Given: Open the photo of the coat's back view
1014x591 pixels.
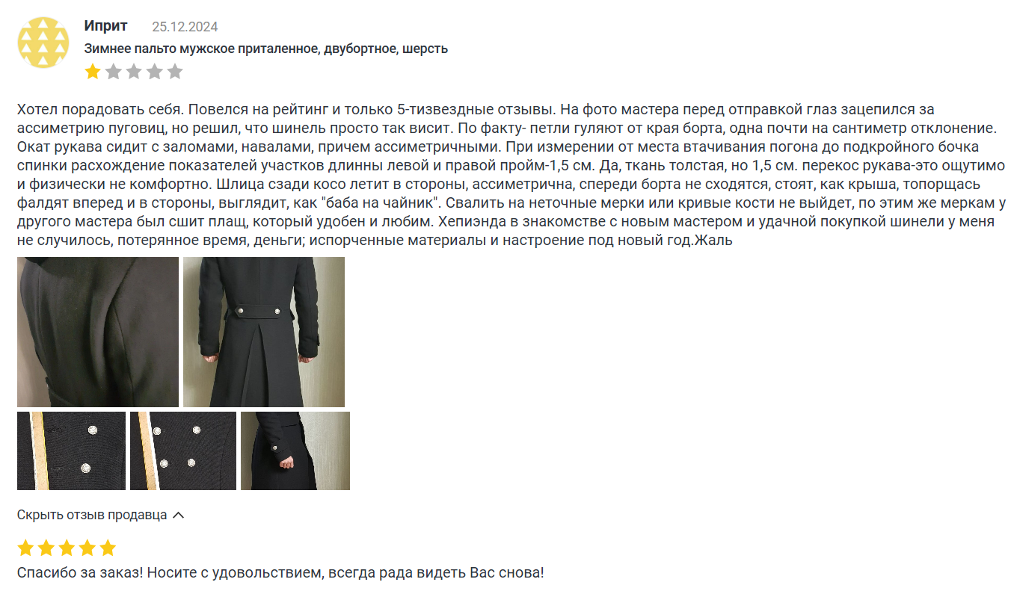Looking at the screenshot, I should [x=264, y=332].
